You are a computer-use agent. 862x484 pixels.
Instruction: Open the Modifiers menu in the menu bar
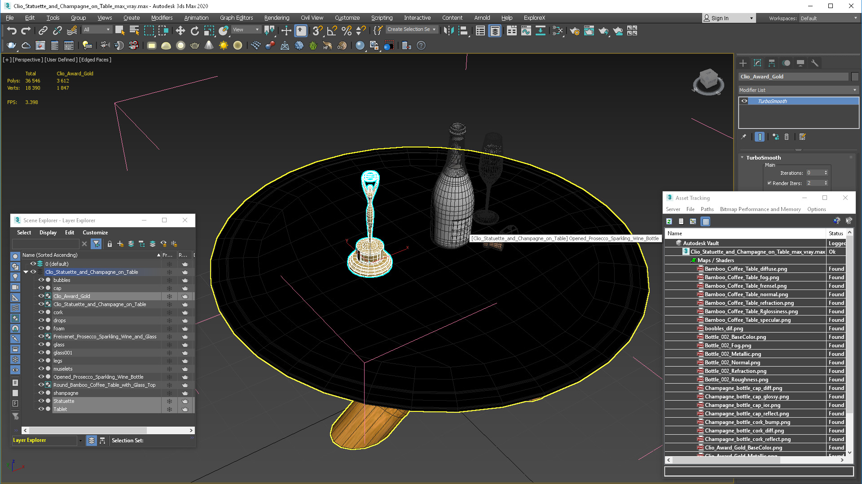click(160, 17)
